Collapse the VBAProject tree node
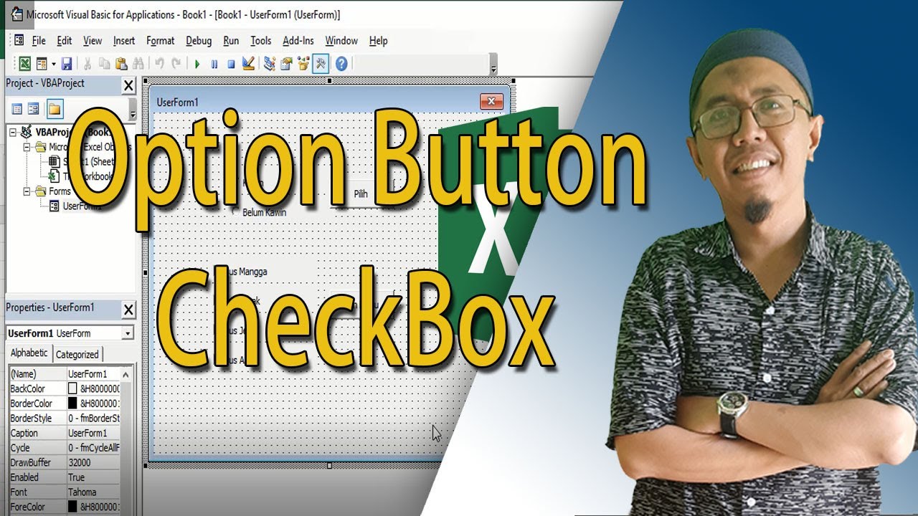 (12, 133)
